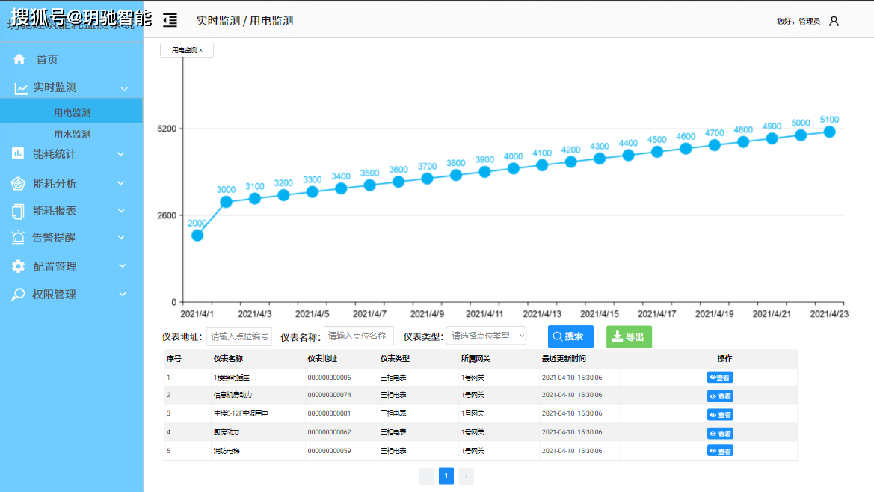
Task: Expand the 能耗报表 menu chevron
Action: (121, 211)
